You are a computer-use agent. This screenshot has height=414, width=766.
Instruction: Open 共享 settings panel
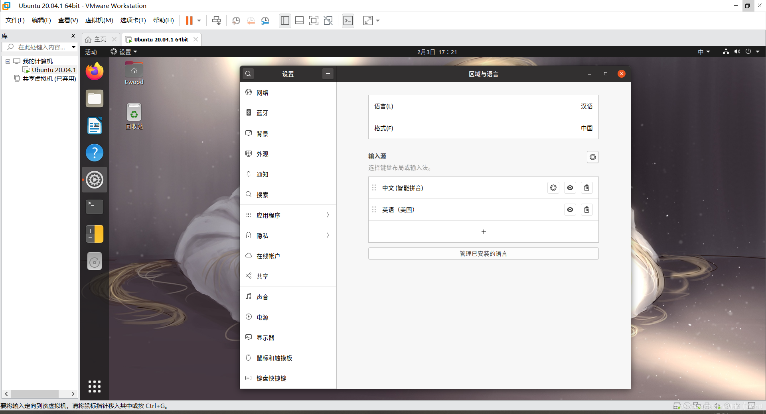[x=288, y=276]
